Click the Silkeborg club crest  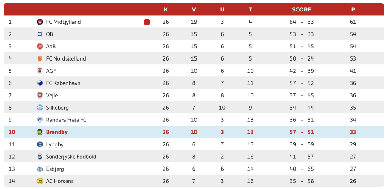[x=40, y=108]
